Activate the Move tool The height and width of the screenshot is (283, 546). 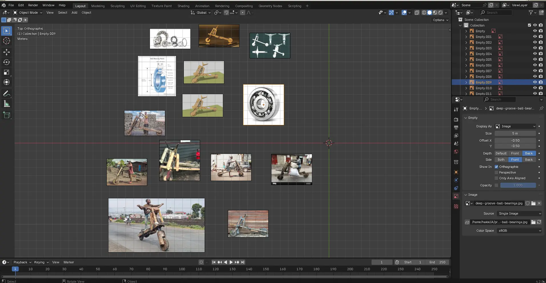(7, 52)
